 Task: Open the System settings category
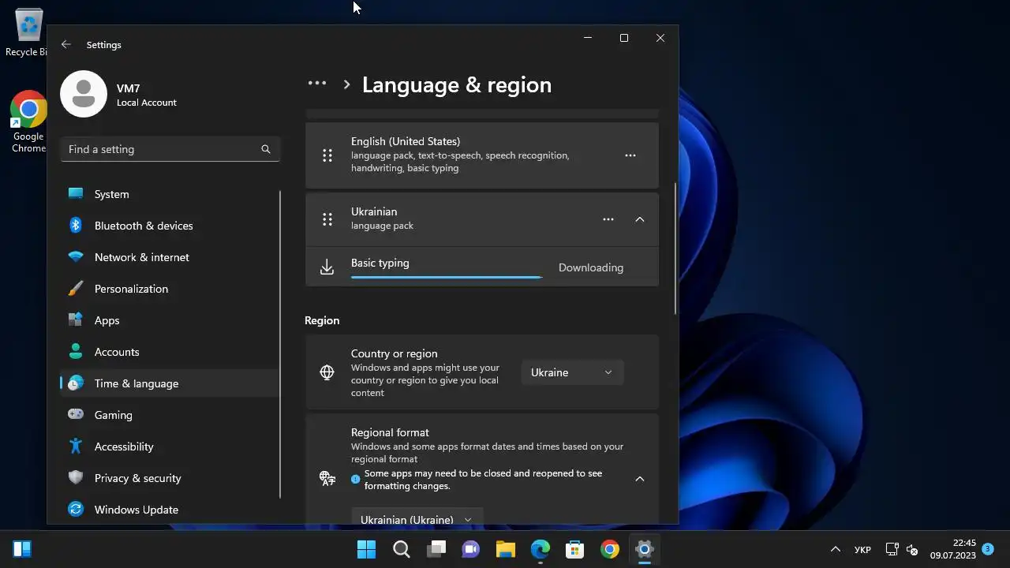[170, 194]
